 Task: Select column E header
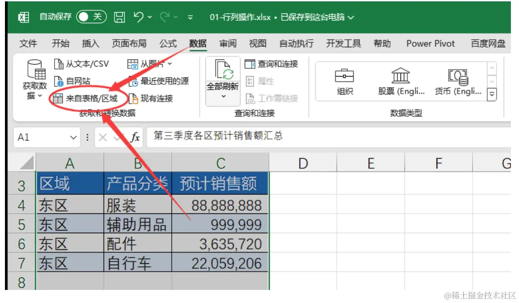[x=371, y=163]
